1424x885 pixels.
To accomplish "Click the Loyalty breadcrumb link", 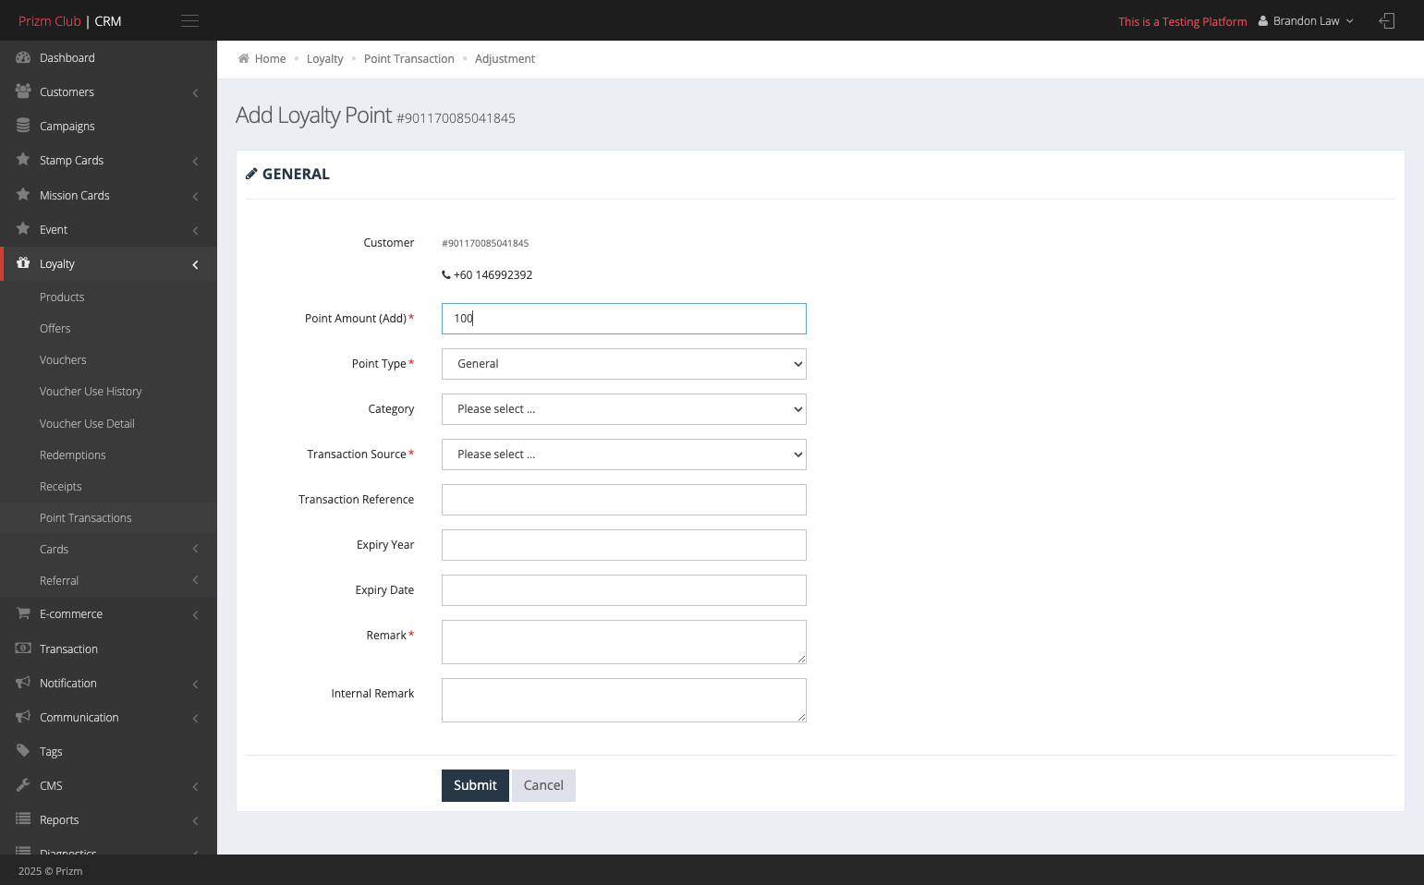I will tap(324, 59).
